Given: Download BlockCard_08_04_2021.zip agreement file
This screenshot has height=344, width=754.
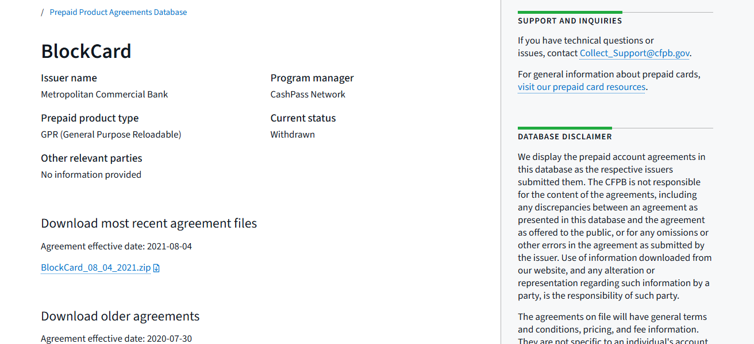Looking at the screenshot, I should click(95, 268).
